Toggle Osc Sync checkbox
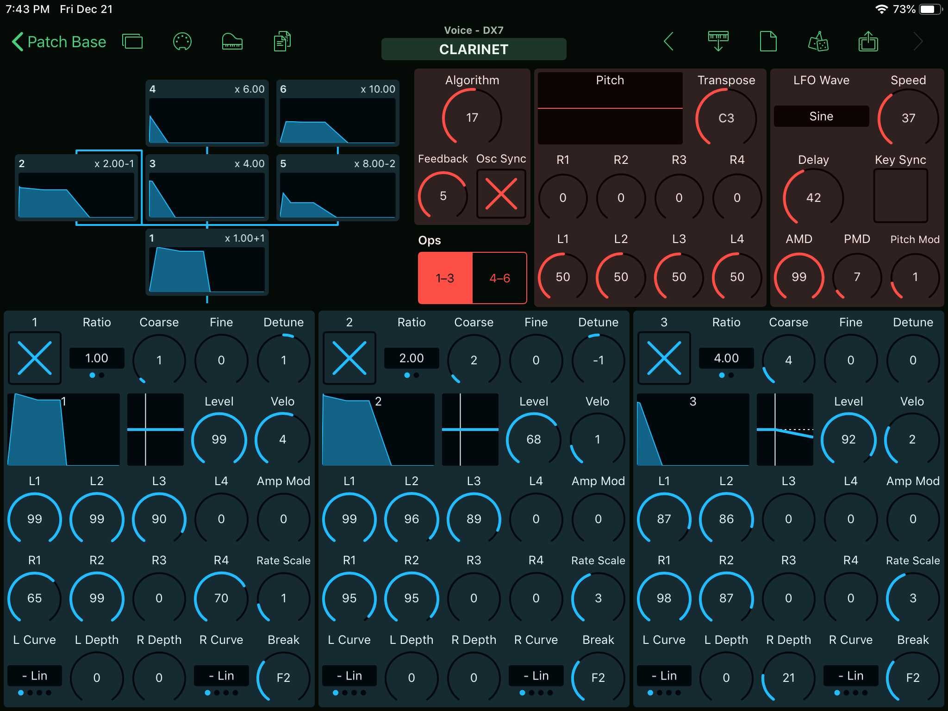 [x=501, y=194]
